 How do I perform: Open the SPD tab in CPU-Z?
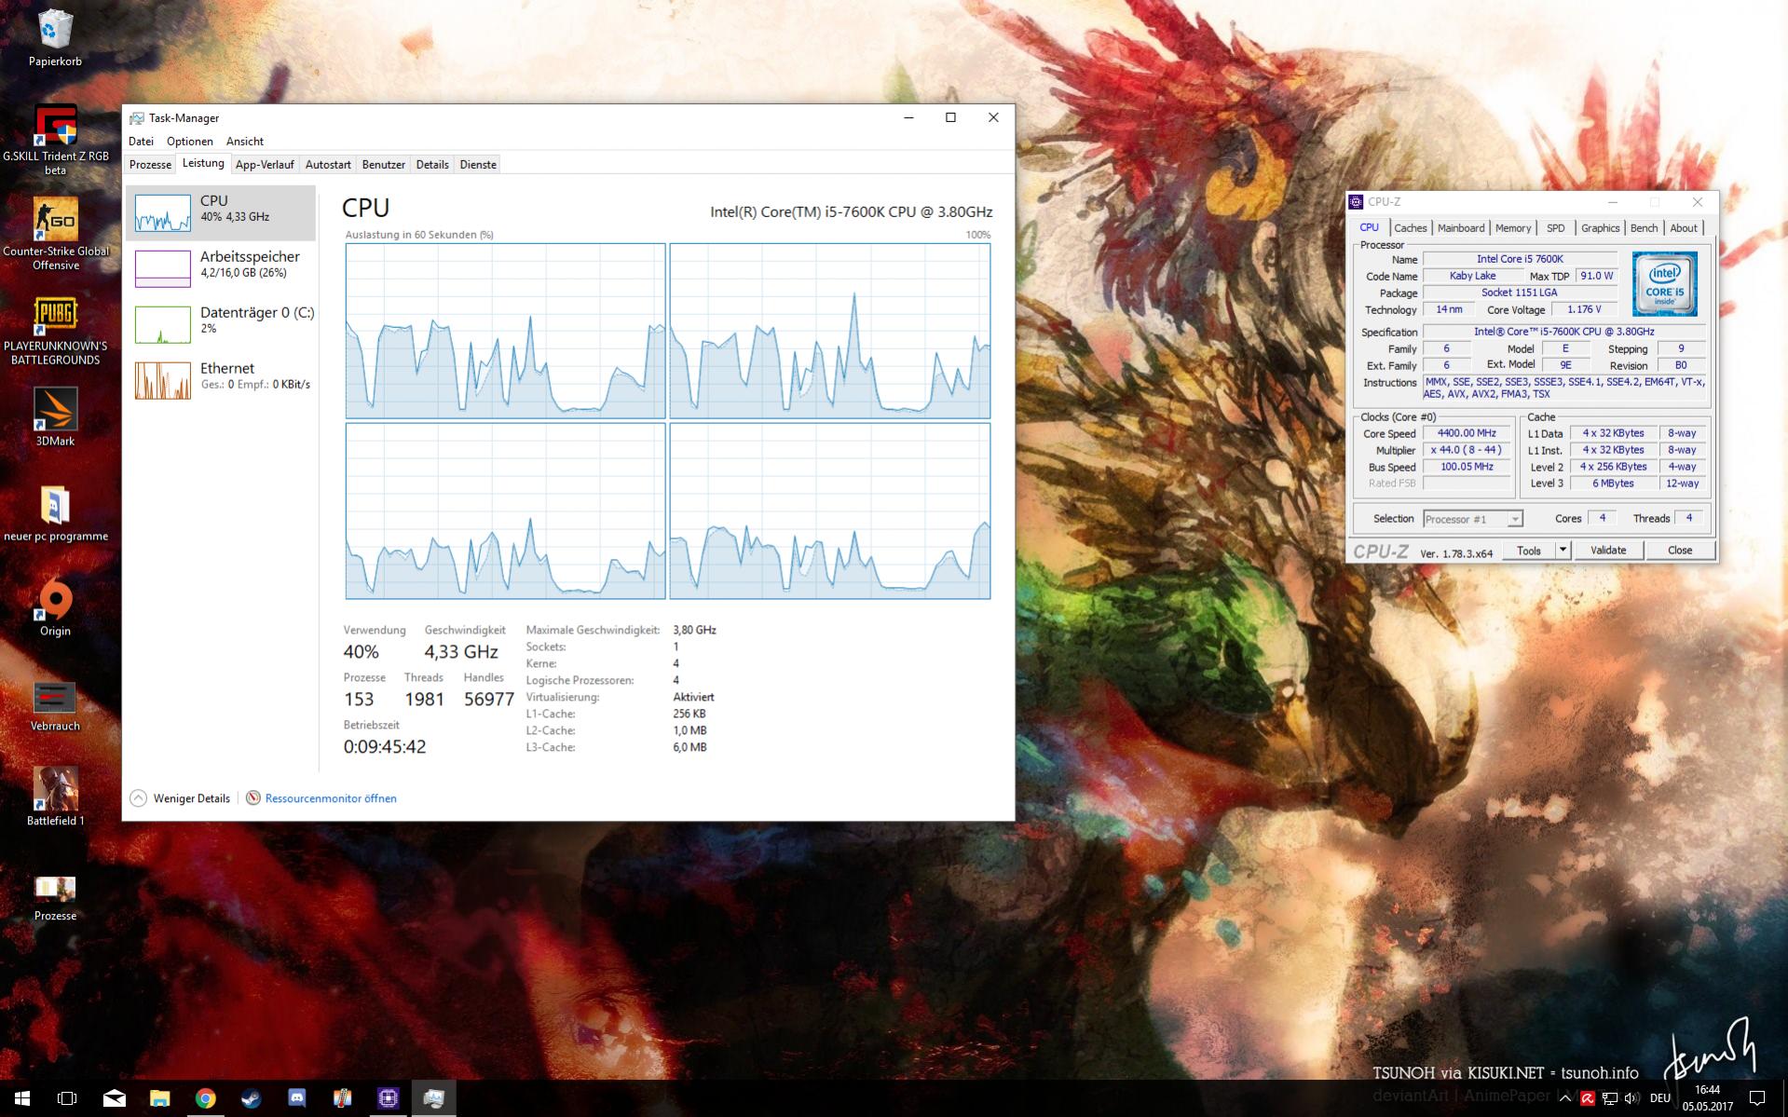tap(1556, 228)
